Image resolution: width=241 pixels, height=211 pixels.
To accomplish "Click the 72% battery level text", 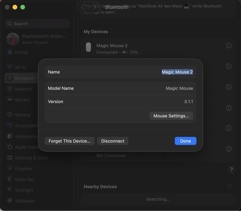I will point(134,53).
